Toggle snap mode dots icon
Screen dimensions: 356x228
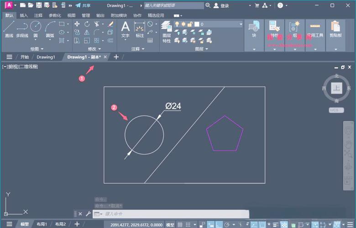[x=188, y=225]
